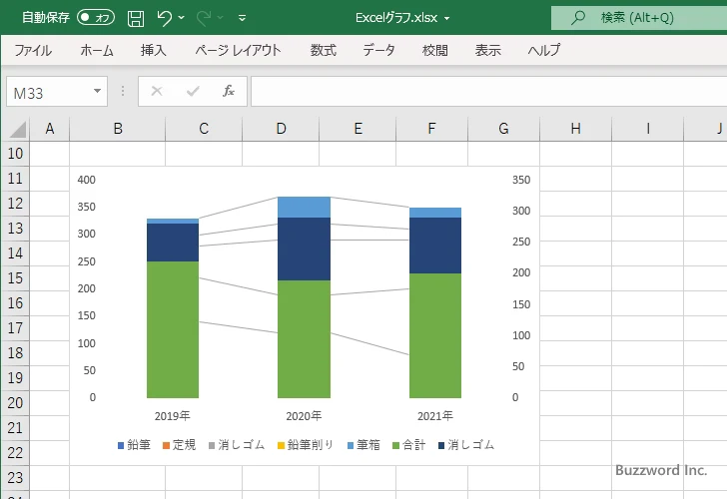Open the Quick Access Toolbar customize dropdown
The height and width of the screenshot is (499, 727).
coord(242,18)
